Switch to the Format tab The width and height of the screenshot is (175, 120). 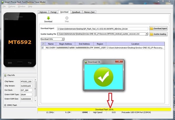point(54,12)
